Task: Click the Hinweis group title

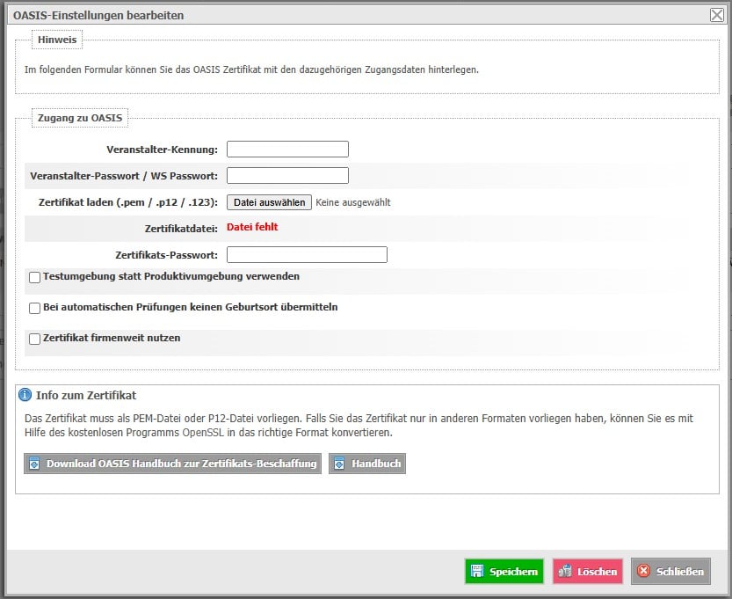Action: click(57, 40)
